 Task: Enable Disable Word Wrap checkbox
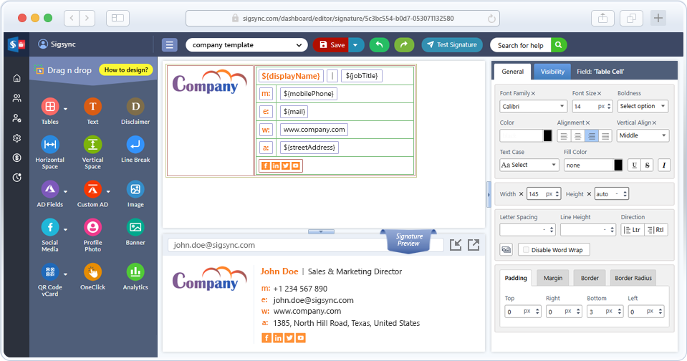tap(527, 250)
